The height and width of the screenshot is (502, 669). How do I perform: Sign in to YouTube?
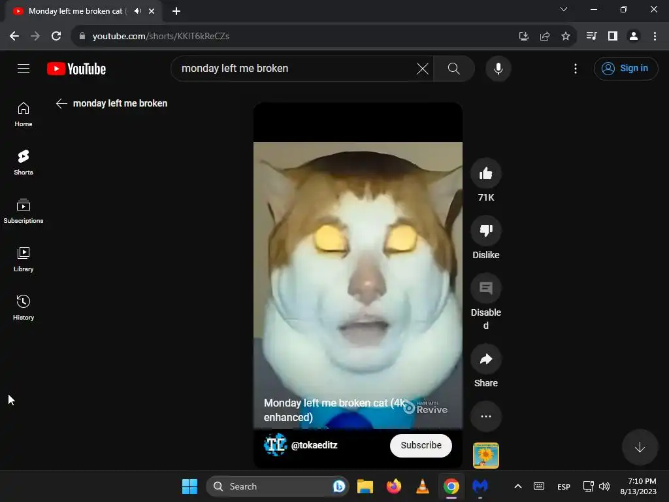tap(625, 68)
